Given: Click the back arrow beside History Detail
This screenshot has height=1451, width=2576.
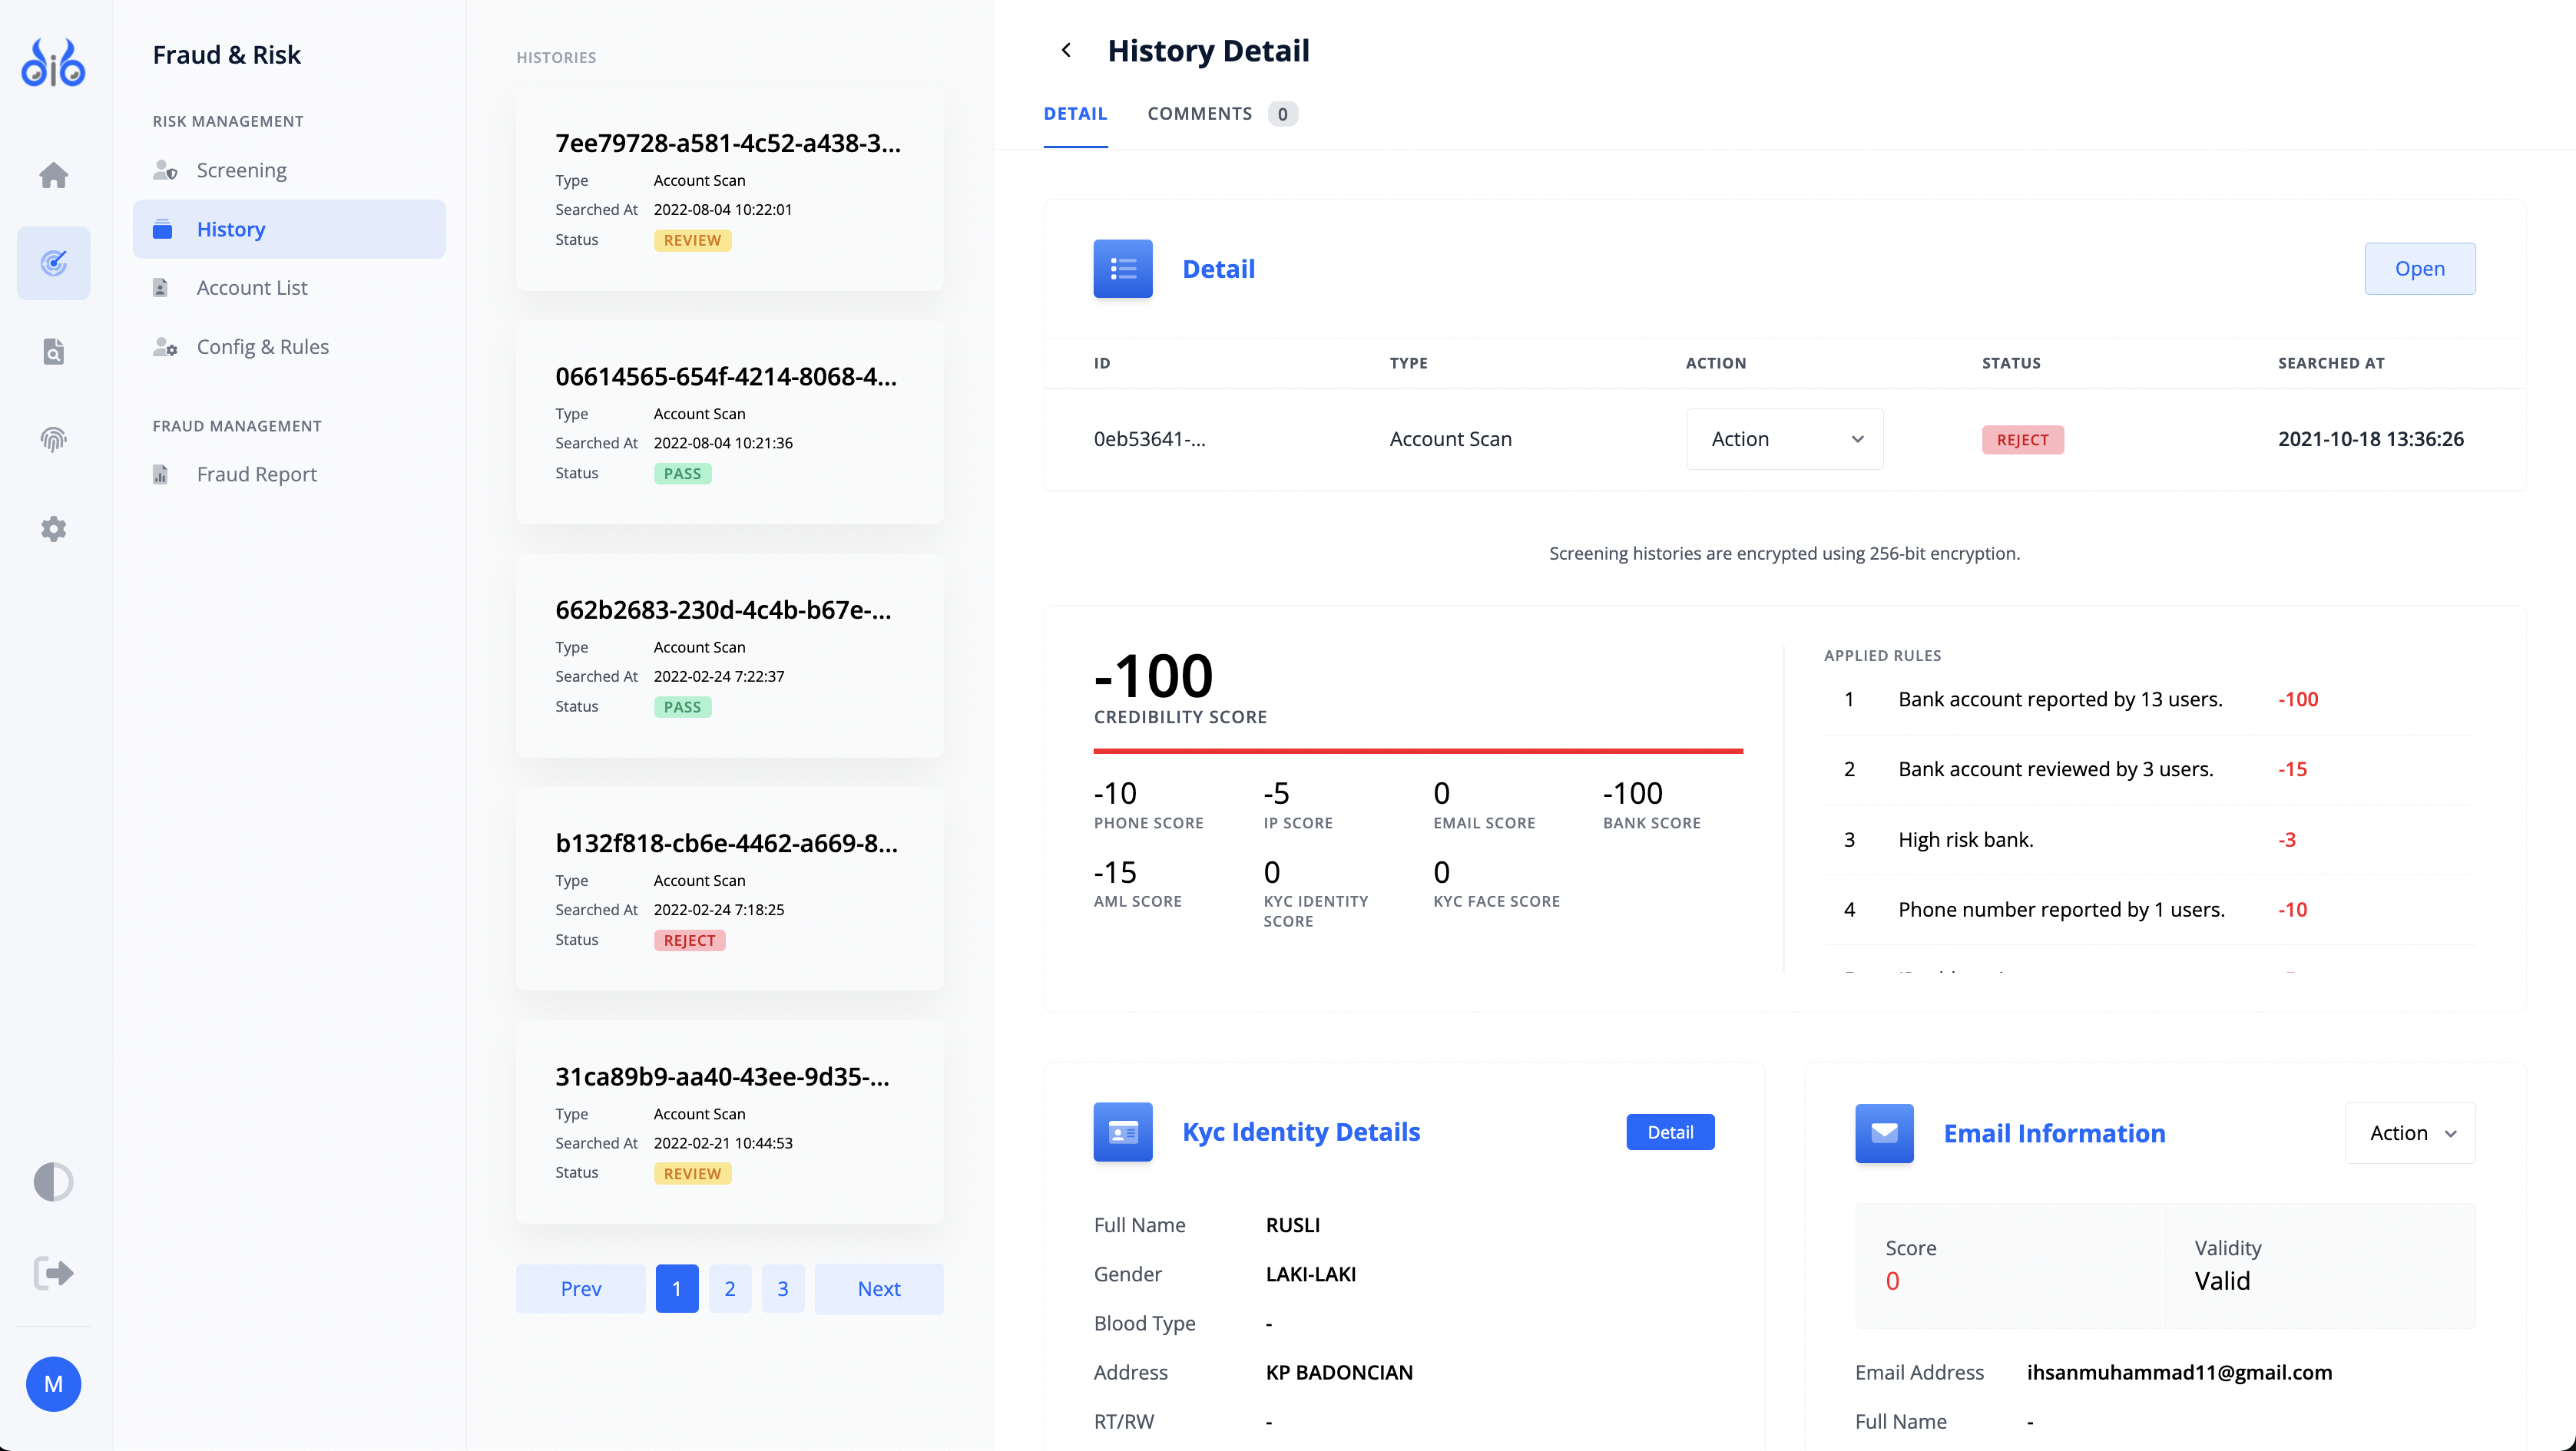Looking at the screenshot, I should click(x=1066, y=50).
